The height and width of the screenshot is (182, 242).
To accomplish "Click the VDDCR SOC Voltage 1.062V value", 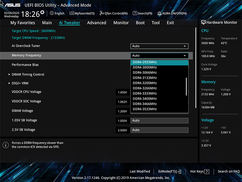I will 123,102.
